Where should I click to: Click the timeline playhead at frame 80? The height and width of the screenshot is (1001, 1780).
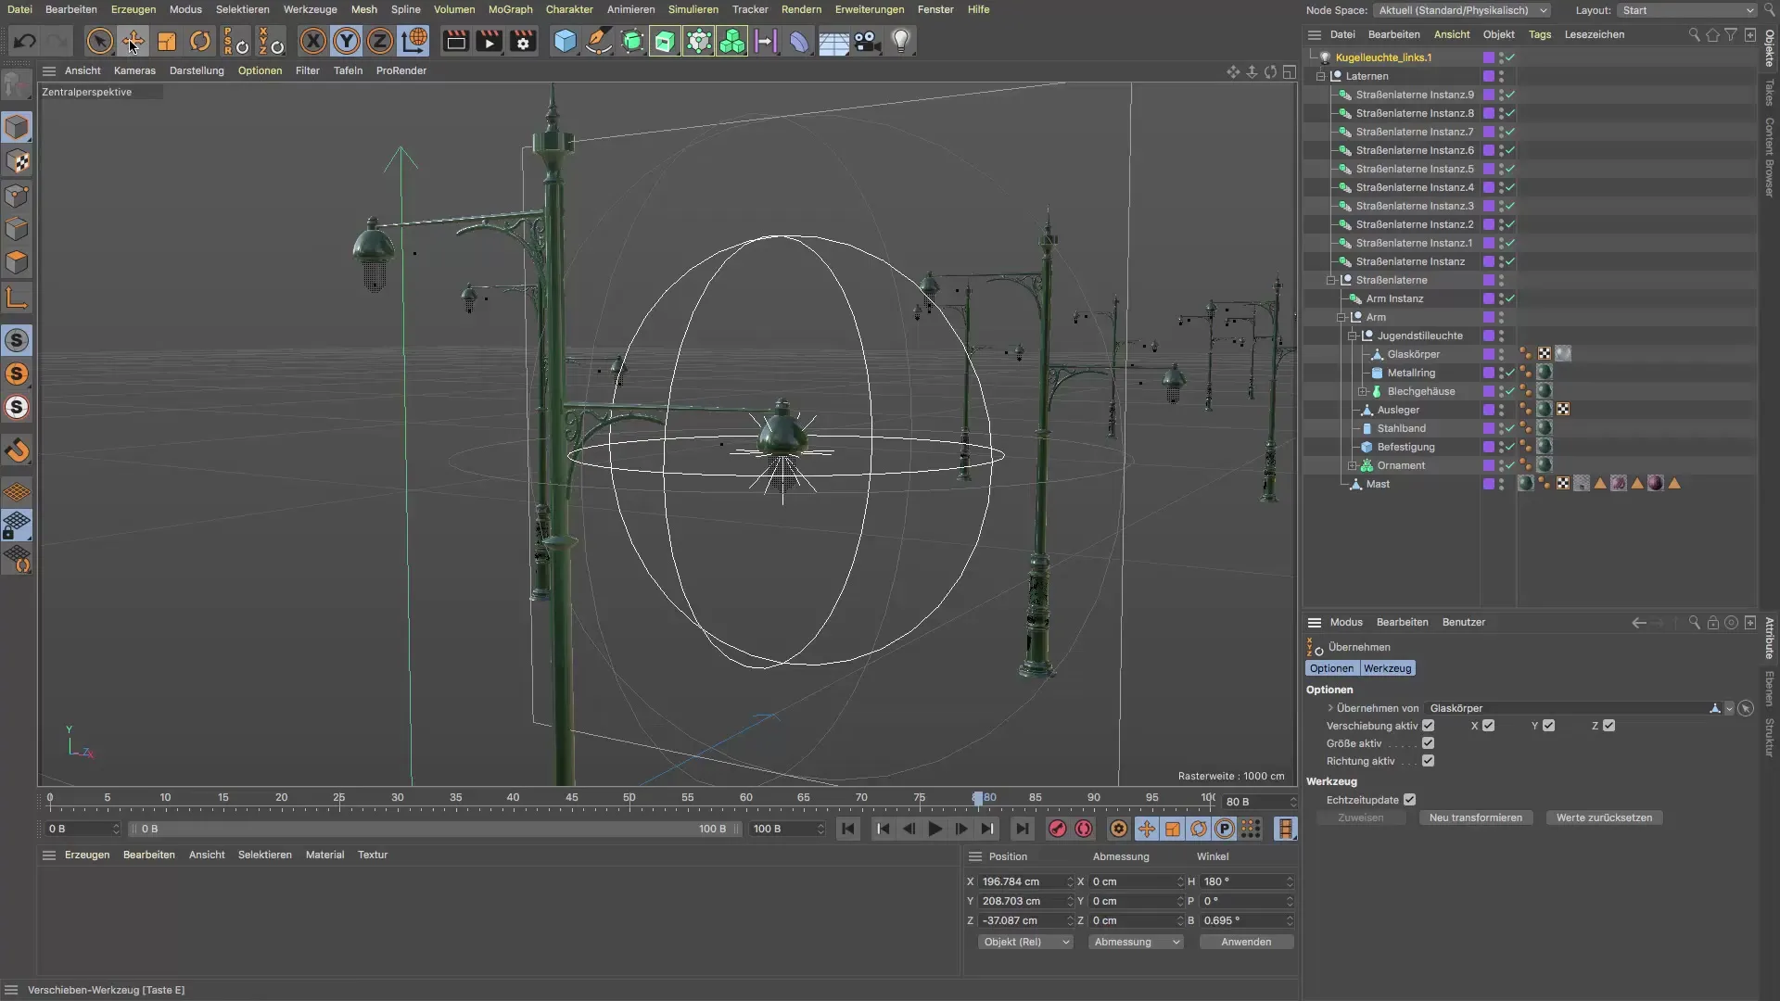point(978,798)
